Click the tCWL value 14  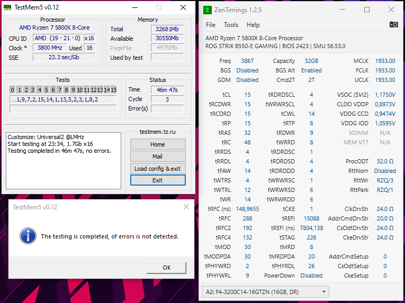pos(311,114)
